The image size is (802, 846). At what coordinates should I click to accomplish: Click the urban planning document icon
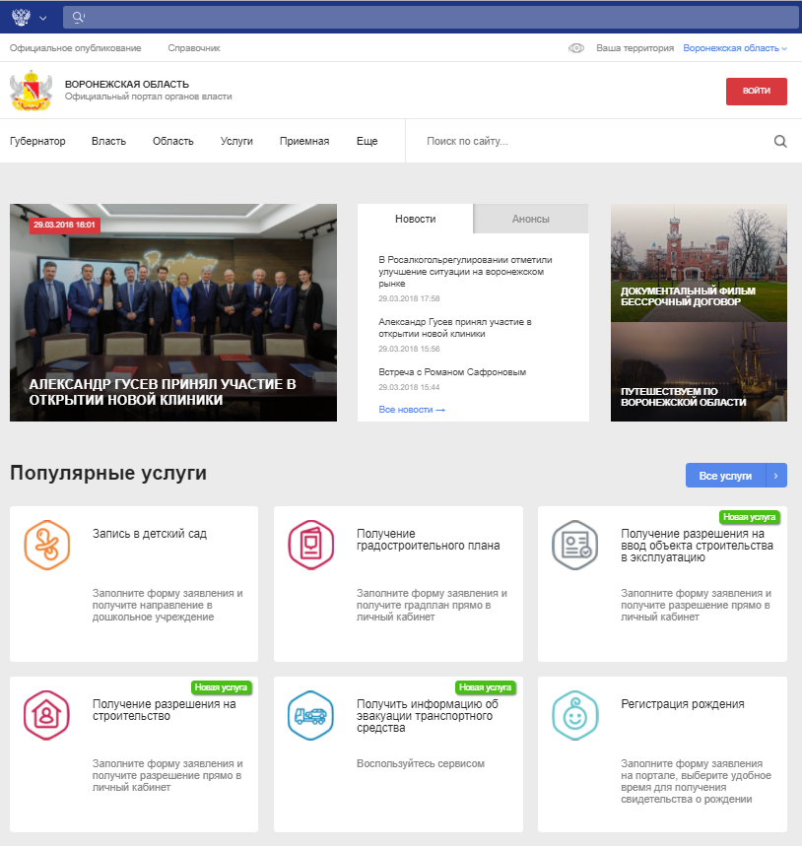(311, 545)
